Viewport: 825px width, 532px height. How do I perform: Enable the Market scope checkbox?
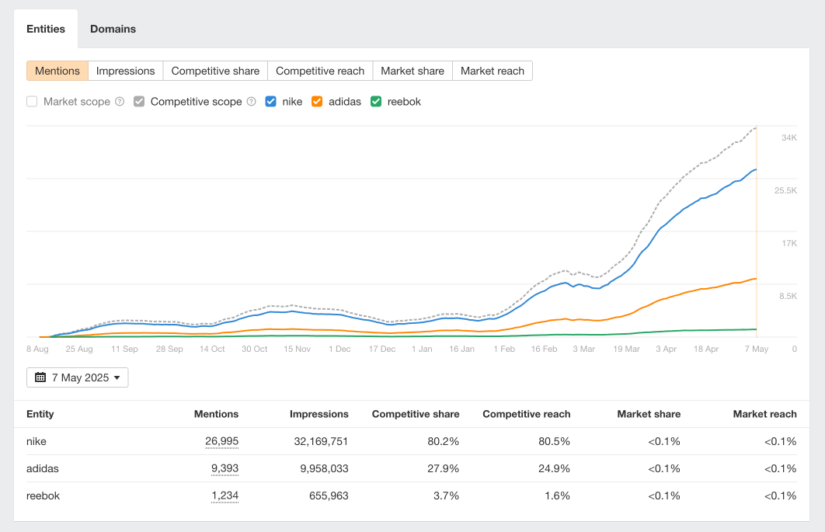32,102
